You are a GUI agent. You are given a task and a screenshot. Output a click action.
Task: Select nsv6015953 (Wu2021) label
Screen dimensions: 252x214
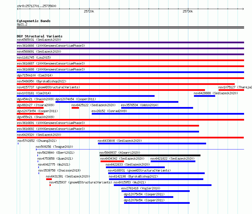pyautogui.click(x=130, y=182)
